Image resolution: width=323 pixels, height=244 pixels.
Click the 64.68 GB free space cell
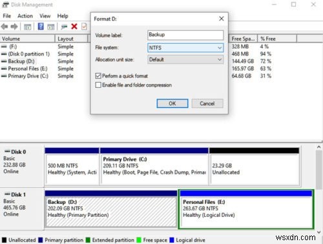tap(242, 76)
